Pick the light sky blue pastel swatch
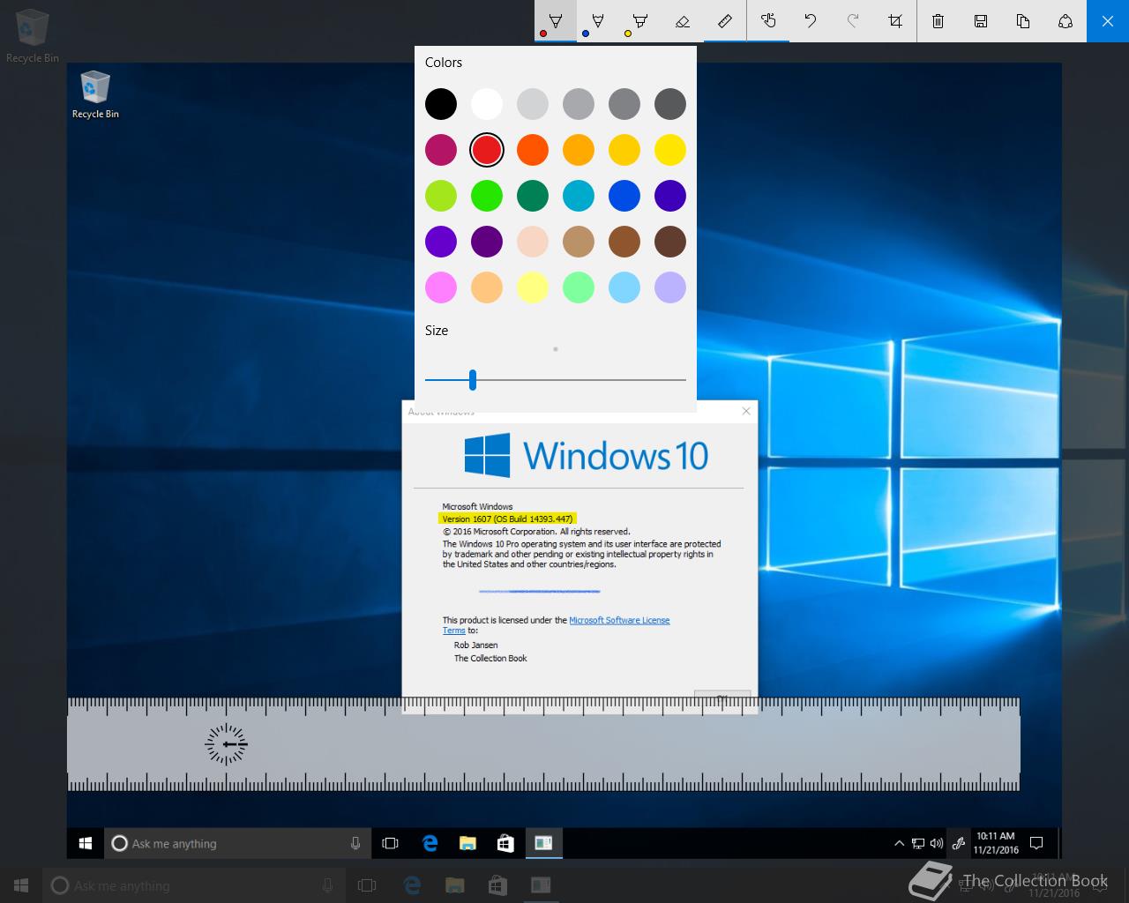This screenshot has width=1129, height=903. tap(624, 287)
